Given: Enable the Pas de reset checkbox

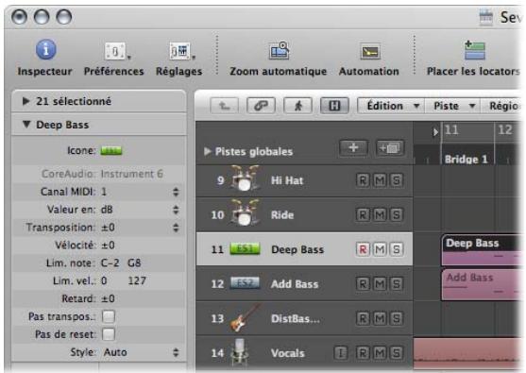Looking at the screenshot, I should [x=109, y=334].
